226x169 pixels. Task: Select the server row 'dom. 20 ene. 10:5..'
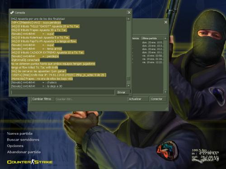[152, 42]
